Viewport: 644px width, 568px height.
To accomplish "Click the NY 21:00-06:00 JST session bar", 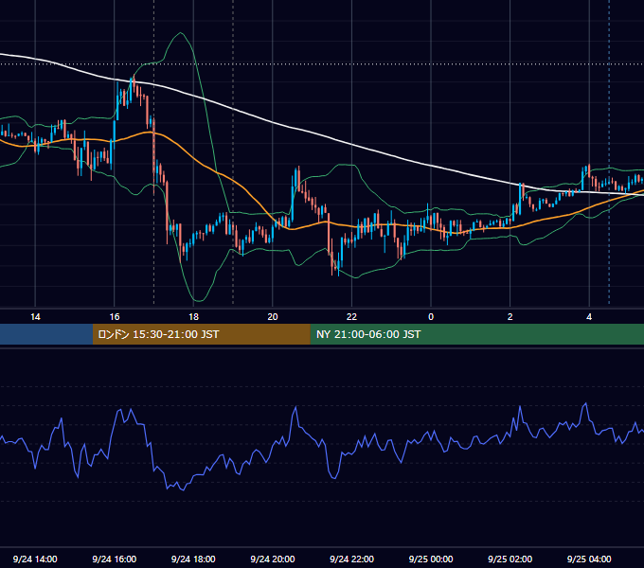I will pyautogui.click(x=476, y=334).
